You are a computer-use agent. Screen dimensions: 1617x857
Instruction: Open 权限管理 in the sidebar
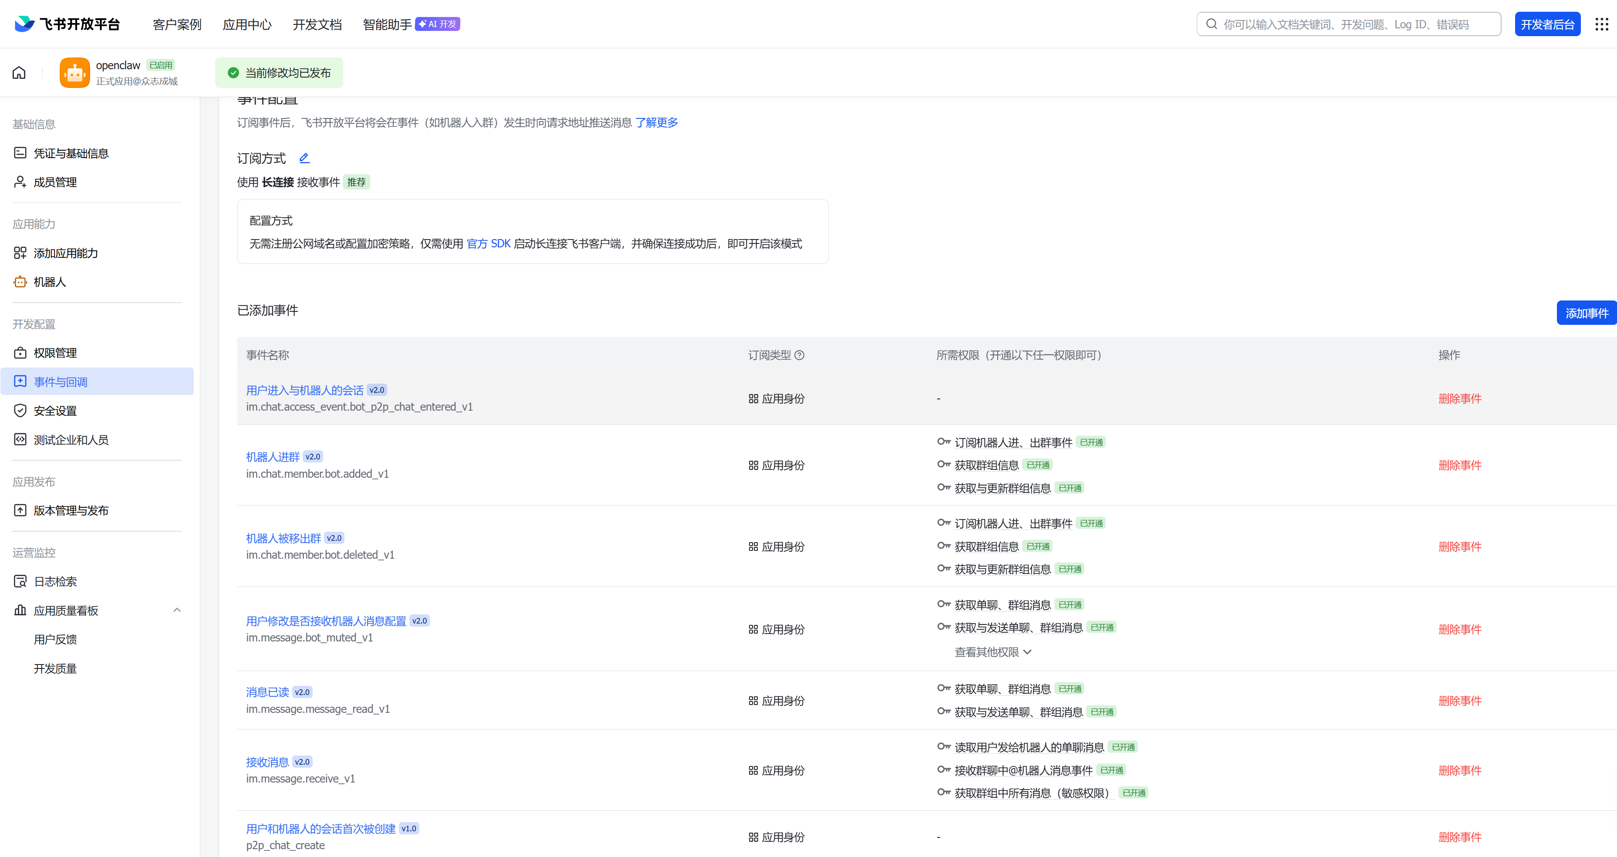click(55, 353)
